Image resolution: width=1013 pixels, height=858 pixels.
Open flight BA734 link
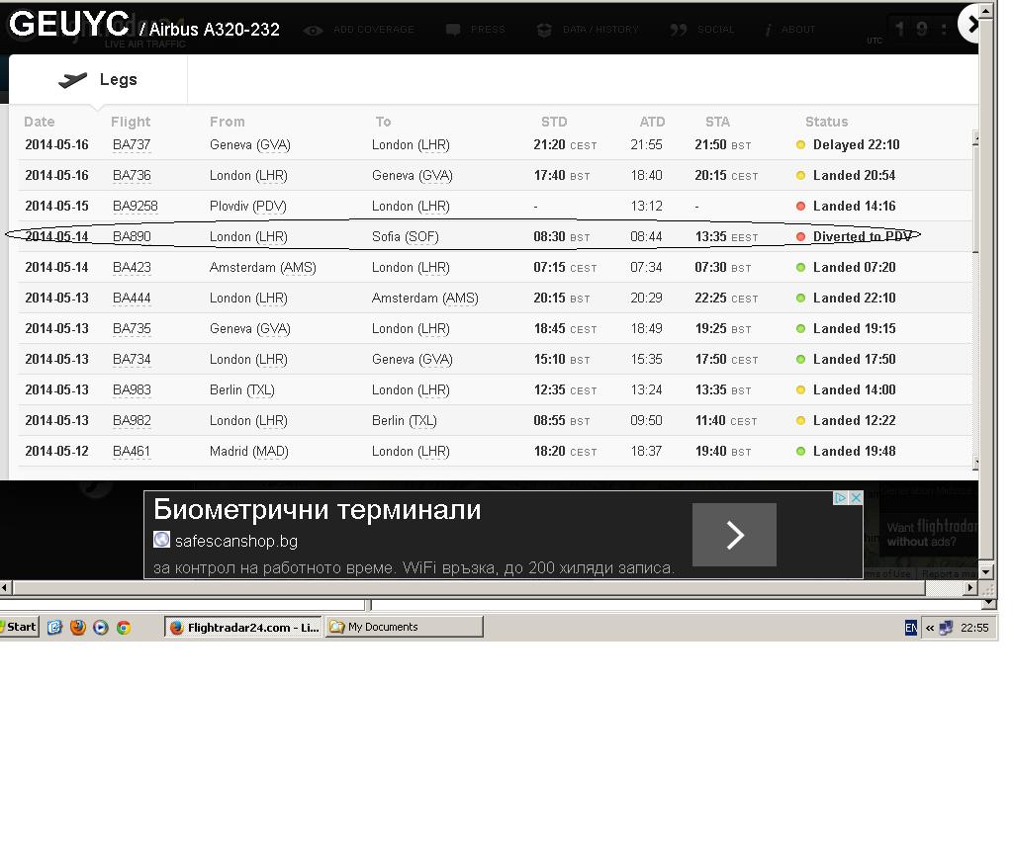(132, 359)
